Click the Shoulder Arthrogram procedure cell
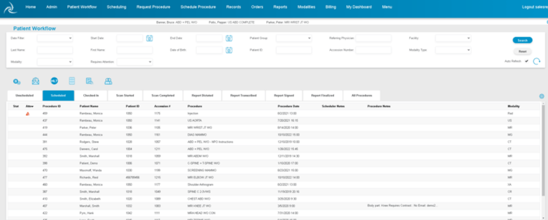This screenshot has height=220, width=548. tap(201, 185)
